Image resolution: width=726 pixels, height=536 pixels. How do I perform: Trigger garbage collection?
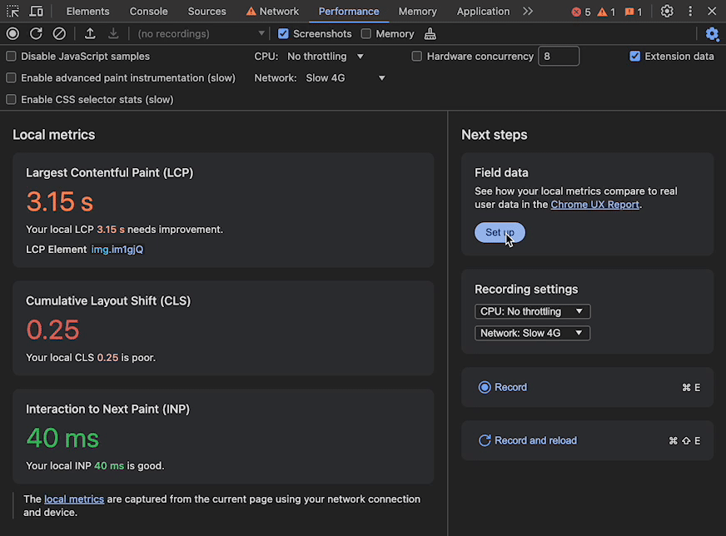pos(430,33)
